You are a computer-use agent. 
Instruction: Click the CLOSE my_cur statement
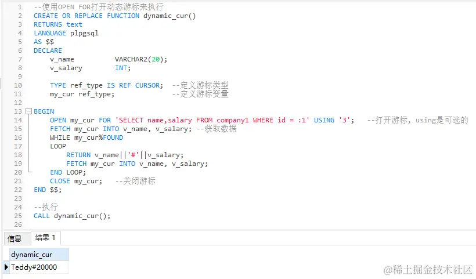pos(76,182)
